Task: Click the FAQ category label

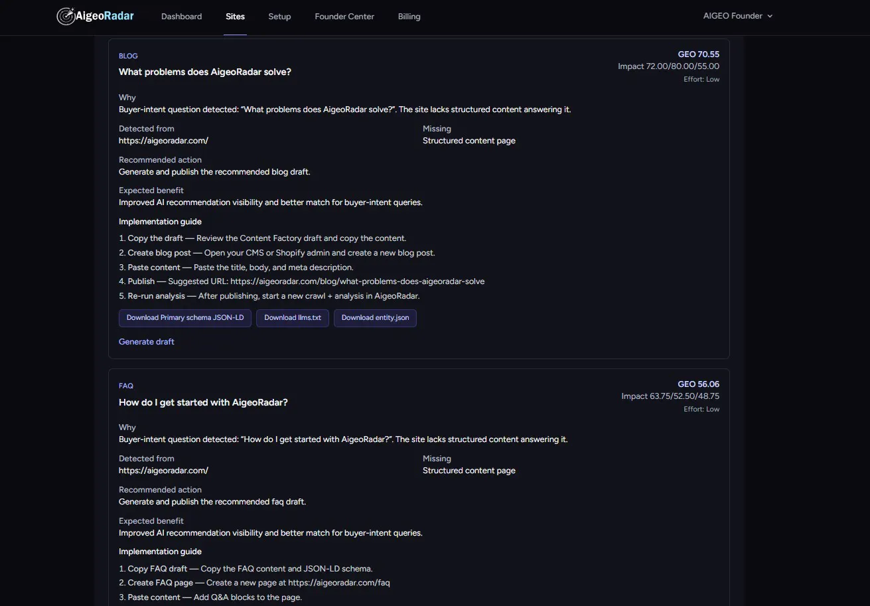Action: coord(126,386)
